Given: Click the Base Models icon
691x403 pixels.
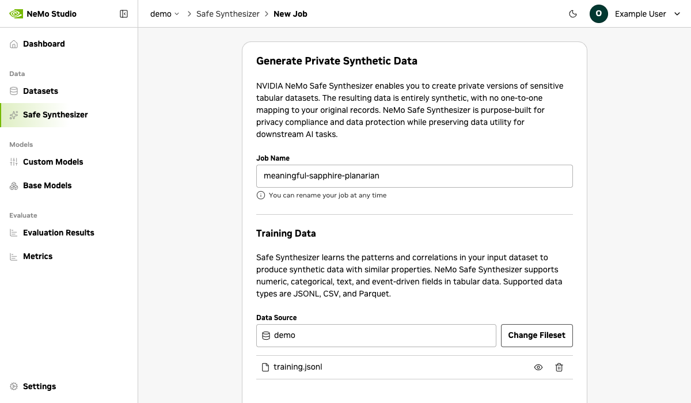Looking at the screenshot, I should [14, 186].
